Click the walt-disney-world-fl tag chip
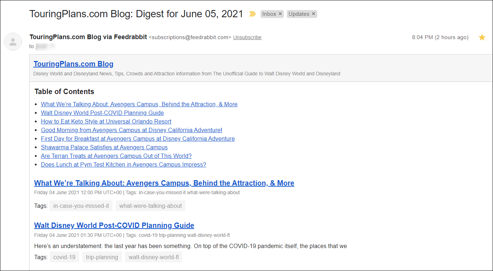Image resolution: width=493 pixels, height=271 pixels. click(x=153, y=257)
